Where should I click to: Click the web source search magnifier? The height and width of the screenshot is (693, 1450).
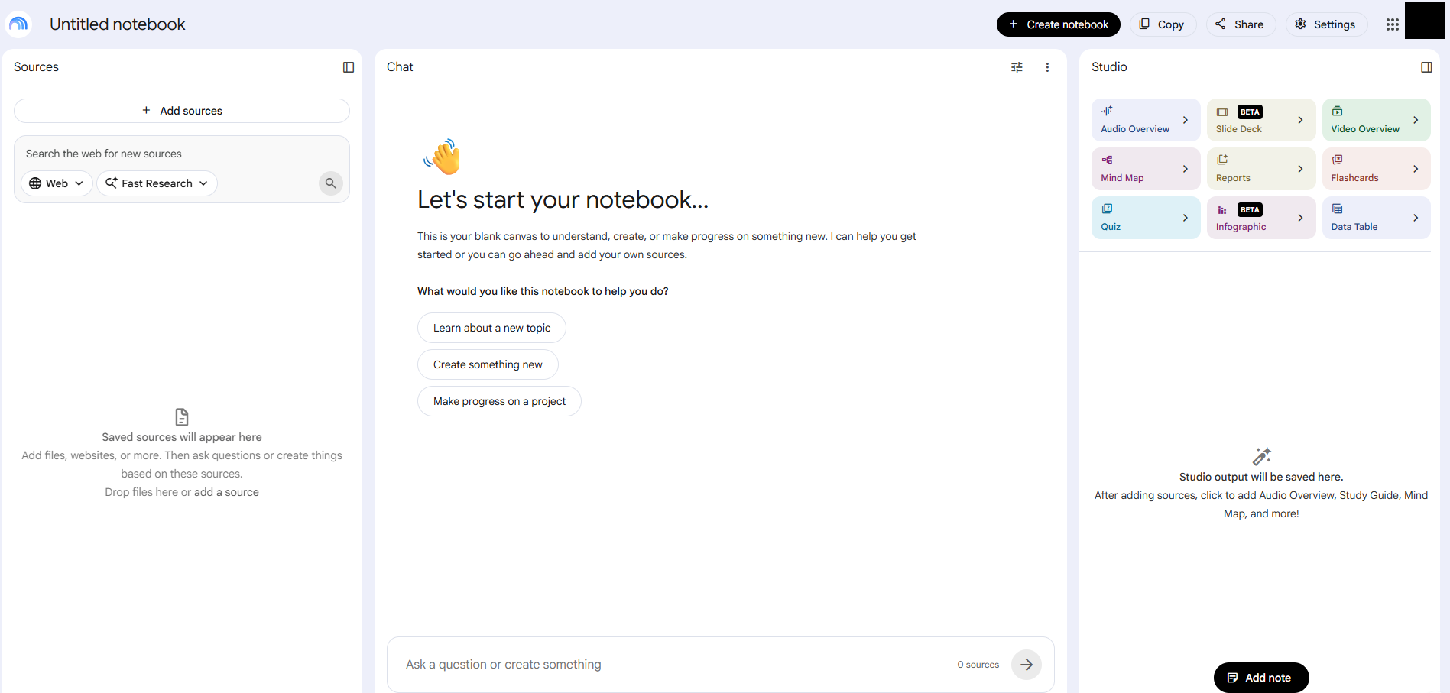(x=330, y=183)
